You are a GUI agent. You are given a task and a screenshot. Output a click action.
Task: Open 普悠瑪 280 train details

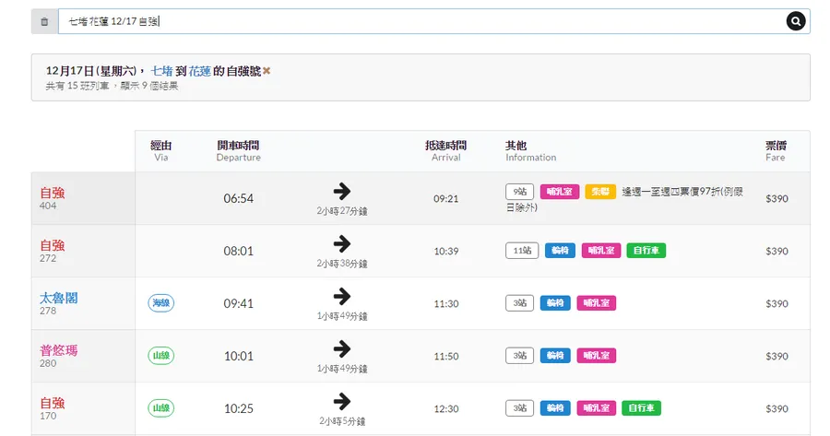tap(58, 350)
